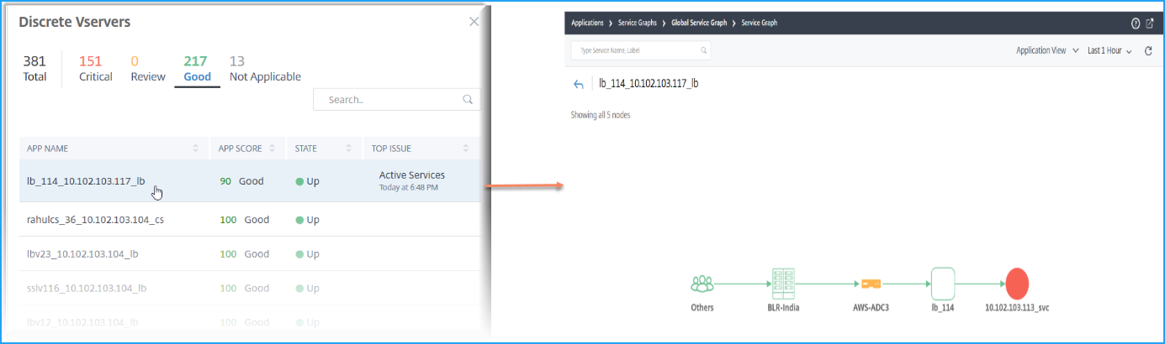
Task: Open the Application View dropdown
Action: point(1047,50)
